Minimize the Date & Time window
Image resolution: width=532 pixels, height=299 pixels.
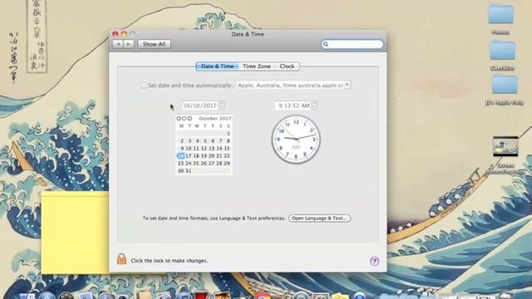(124, 34)
